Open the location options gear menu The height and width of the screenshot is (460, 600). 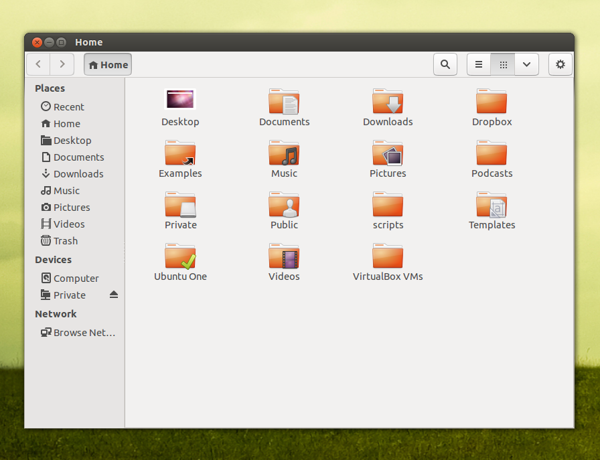tap(560, 64)
